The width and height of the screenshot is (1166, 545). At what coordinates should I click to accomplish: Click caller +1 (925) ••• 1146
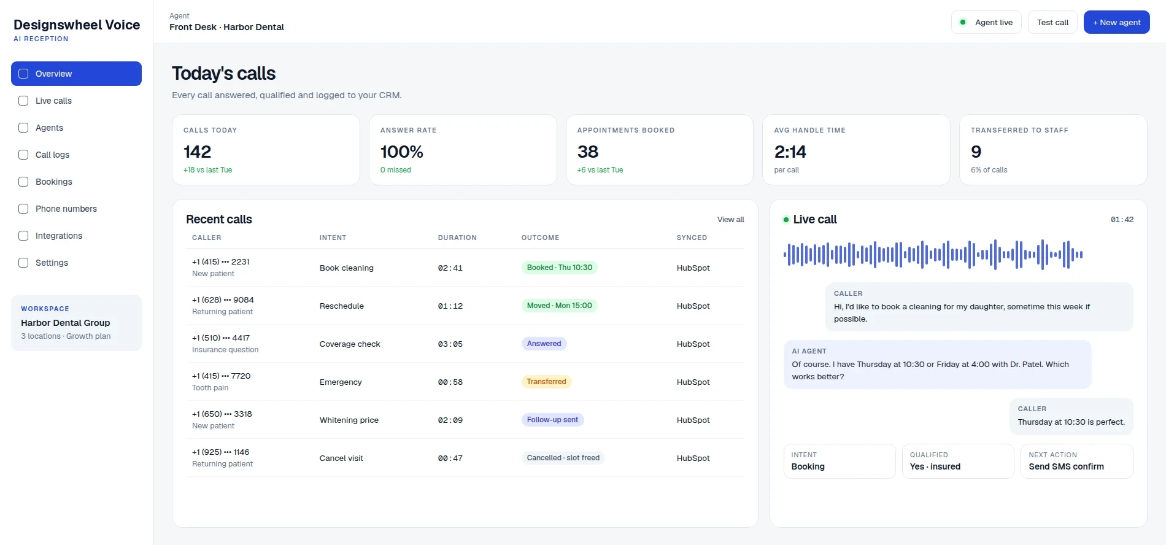click(x=221, y=452)
